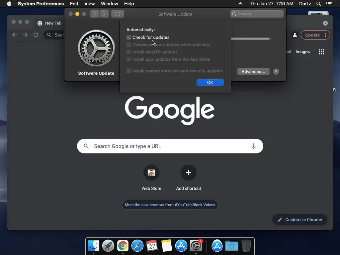Open System Preferences from the Dock
The image size is (340, 255).
click(196, 246)
